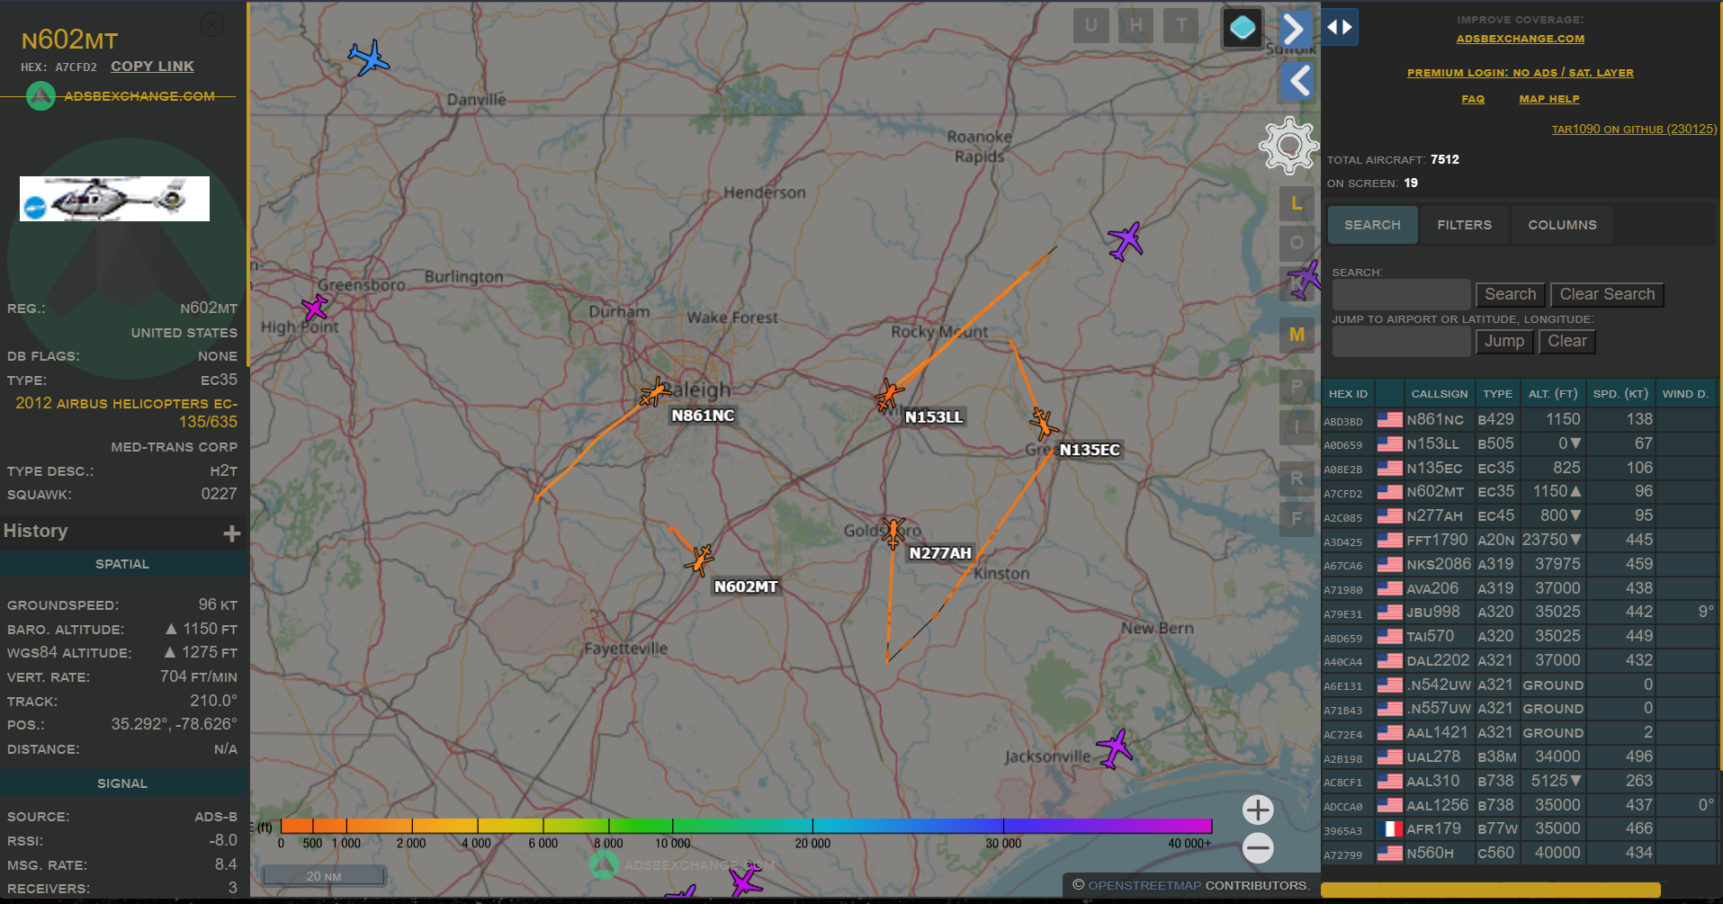Sort table by Spd. (kt) header
Screen dimensions: 1723x904
tap(1620, 394)
